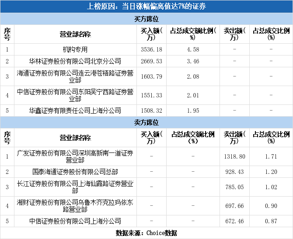This screenshot has width=293, height=239.
Task: Click the ratio value 1.20
Action: pos(271,172)
